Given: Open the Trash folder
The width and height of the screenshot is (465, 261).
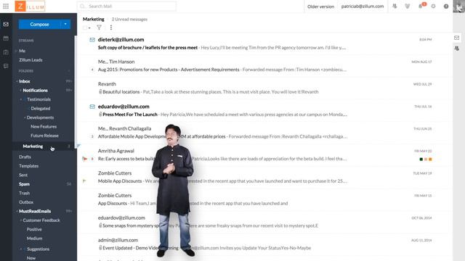Looking at the screenshot, I should pyautogui.click(x=24, y=193).
